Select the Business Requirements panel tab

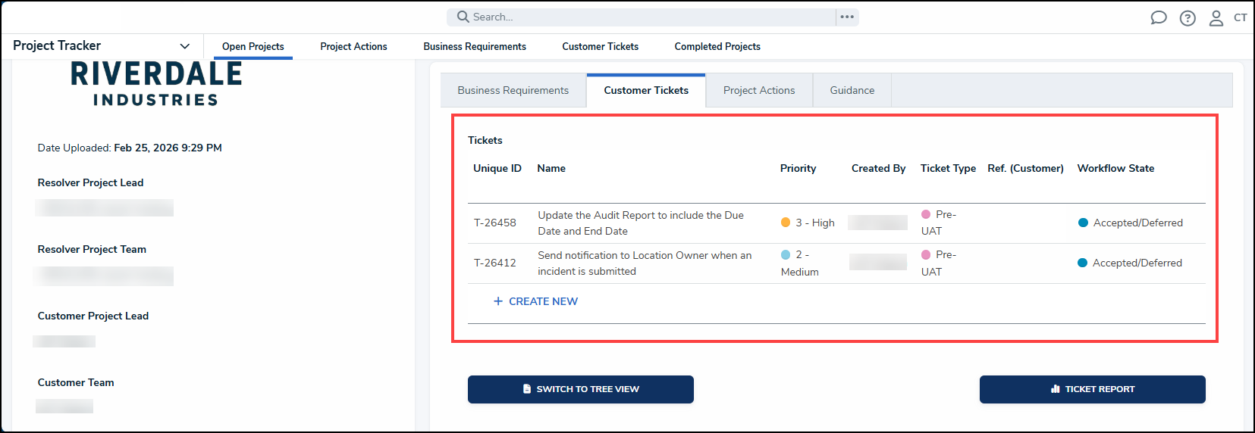tap(513, 90)
